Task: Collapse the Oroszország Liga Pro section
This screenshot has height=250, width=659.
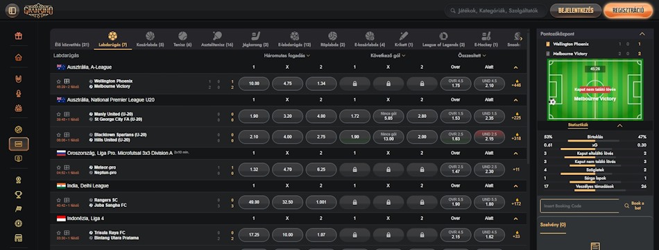Action: click(x=515, y=153)
